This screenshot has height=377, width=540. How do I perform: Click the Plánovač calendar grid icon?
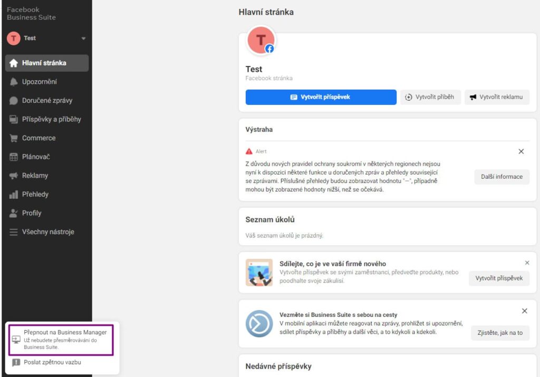click(x=14, y=157)
